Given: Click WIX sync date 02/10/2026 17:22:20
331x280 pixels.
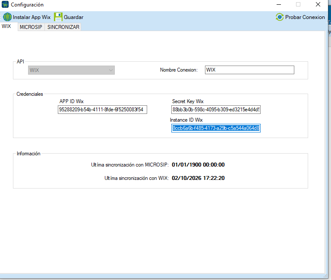Looking at the screenshot, I should point(198,178).
